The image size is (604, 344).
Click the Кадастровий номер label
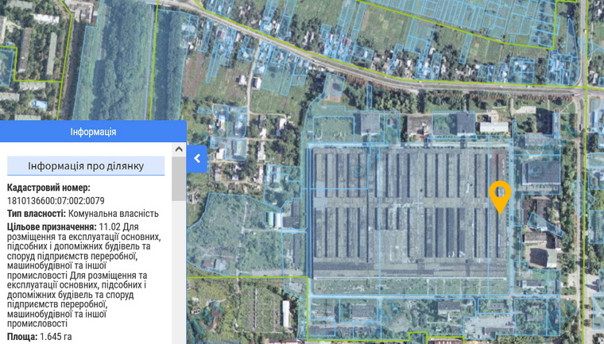48,187
